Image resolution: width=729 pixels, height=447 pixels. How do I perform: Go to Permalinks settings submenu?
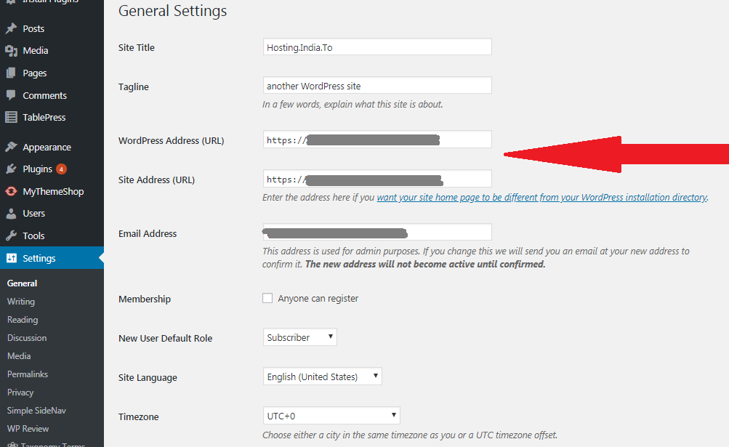click(x=28, y=374)
